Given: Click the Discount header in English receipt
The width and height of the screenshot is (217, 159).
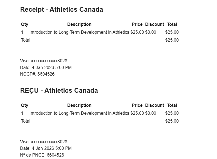Looking at the screenshot, I should [154, 24].
